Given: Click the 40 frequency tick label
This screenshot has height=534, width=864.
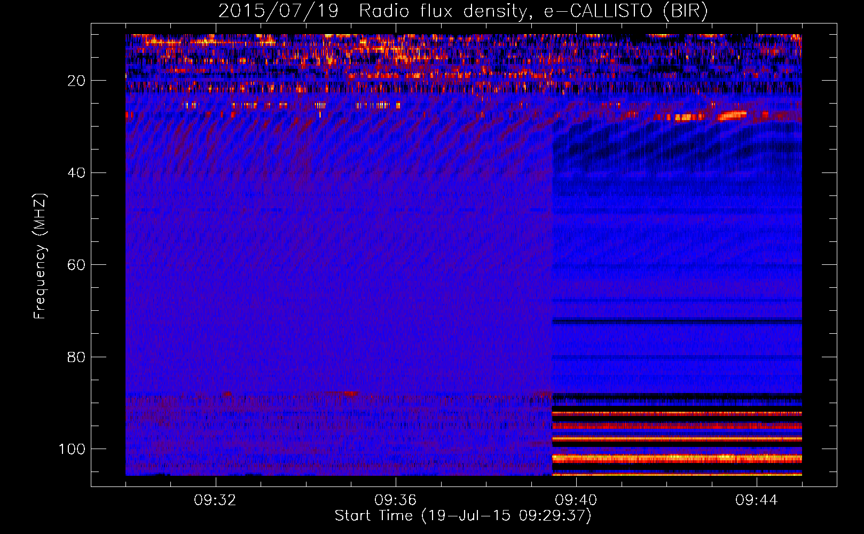Looking at the screenshot, I should coord(77,172).
